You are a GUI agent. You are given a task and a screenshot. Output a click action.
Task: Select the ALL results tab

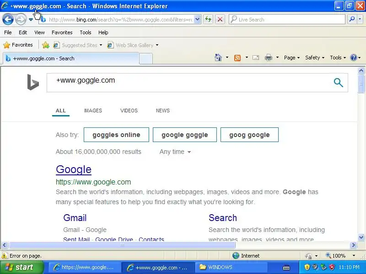61,111
